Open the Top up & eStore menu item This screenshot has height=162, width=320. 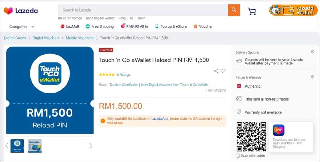[171, 26]
